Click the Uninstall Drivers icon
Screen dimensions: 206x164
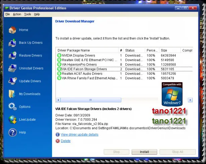12,68
